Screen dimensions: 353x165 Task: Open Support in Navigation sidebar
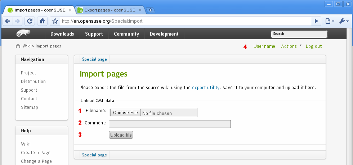(x=29, y=90)
